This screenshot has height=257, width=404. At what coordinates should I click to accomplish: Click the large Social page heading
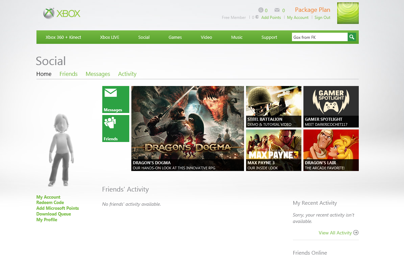[x=51, y=61]
